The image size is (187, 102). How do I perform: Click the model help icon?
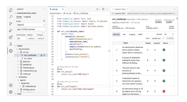coord(44,21)
